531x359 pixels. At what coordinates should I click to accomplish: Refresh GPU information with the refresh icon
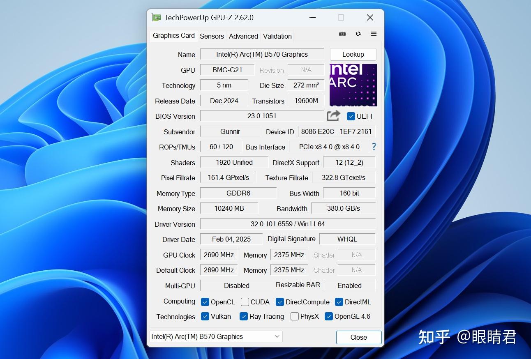[x=358, y=34]
